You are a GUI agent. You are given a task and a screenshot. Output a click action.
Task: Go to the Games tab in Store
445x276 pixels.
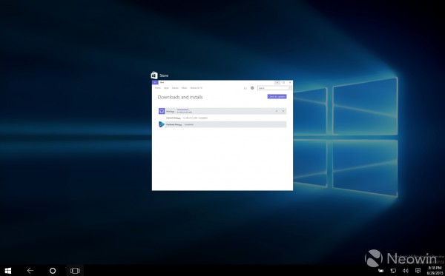coord(175,88)
